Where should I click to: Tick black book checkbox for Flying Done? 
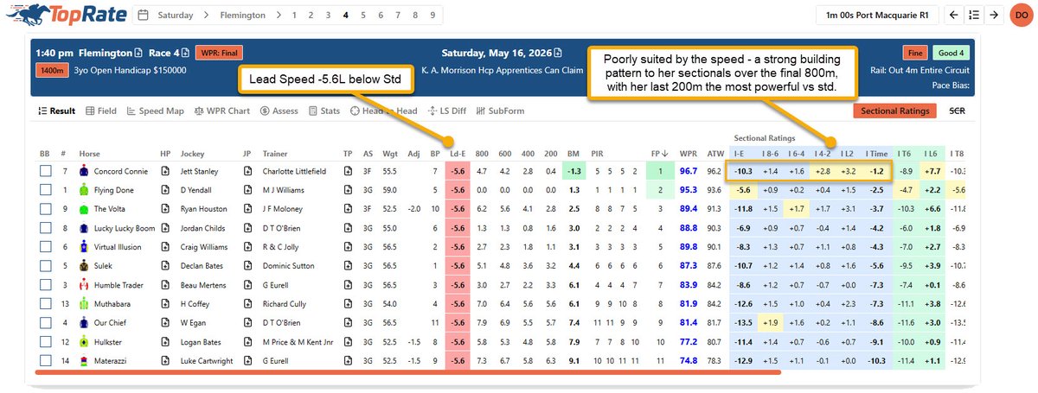(45, 189)
